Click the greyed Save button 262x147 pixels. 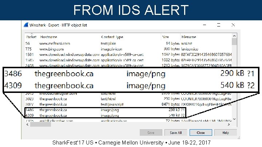[x=151, y=133]
